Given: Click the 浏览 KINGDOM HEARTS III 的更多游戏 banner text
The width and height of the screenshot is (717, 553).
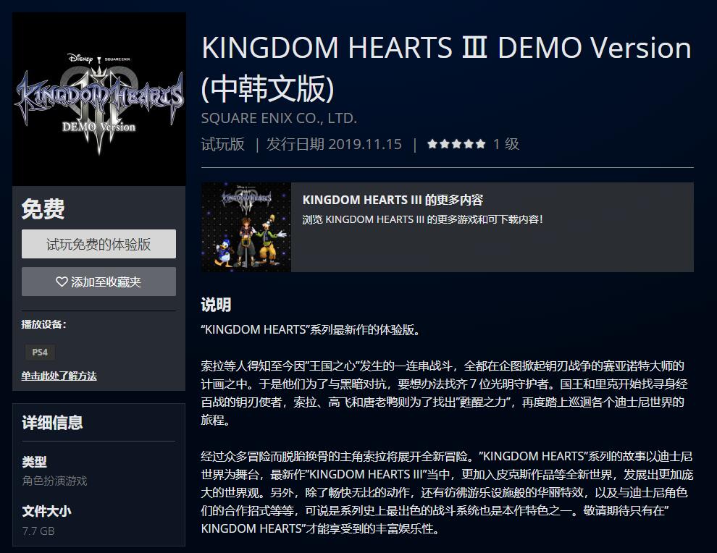Looking at the screenshot, I should [422, 219].
